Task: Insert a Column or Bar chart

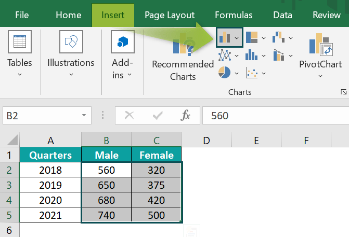Action: pyautogui.click(x=225, y=37)
